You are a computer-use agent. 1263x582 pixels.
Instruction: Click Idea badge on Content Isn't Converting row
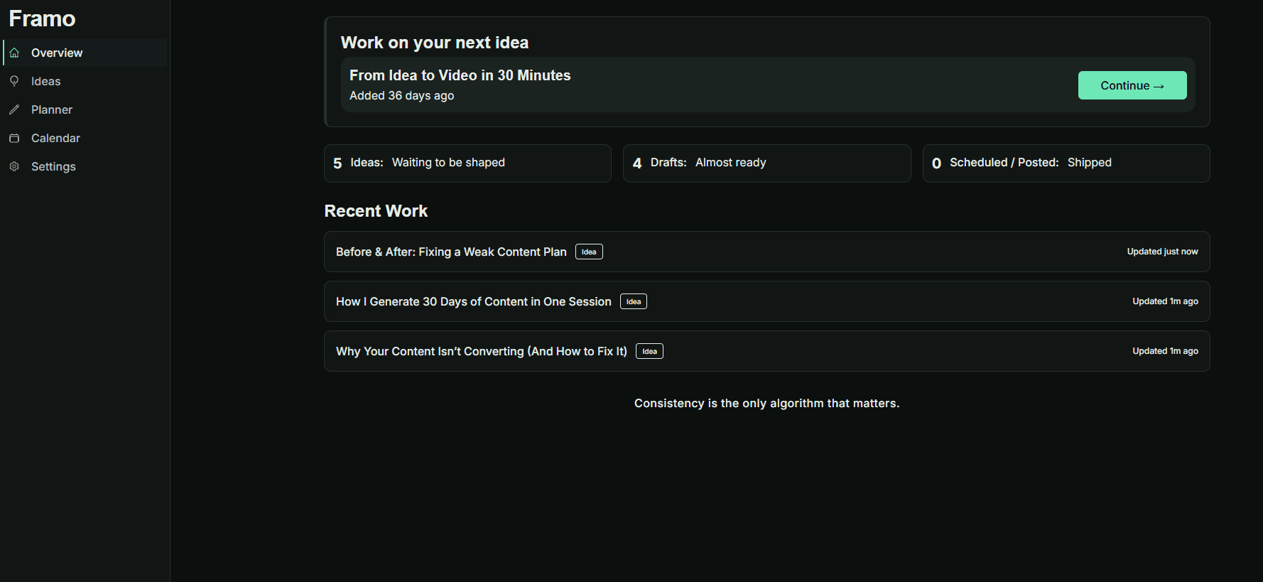pos(649,352)
